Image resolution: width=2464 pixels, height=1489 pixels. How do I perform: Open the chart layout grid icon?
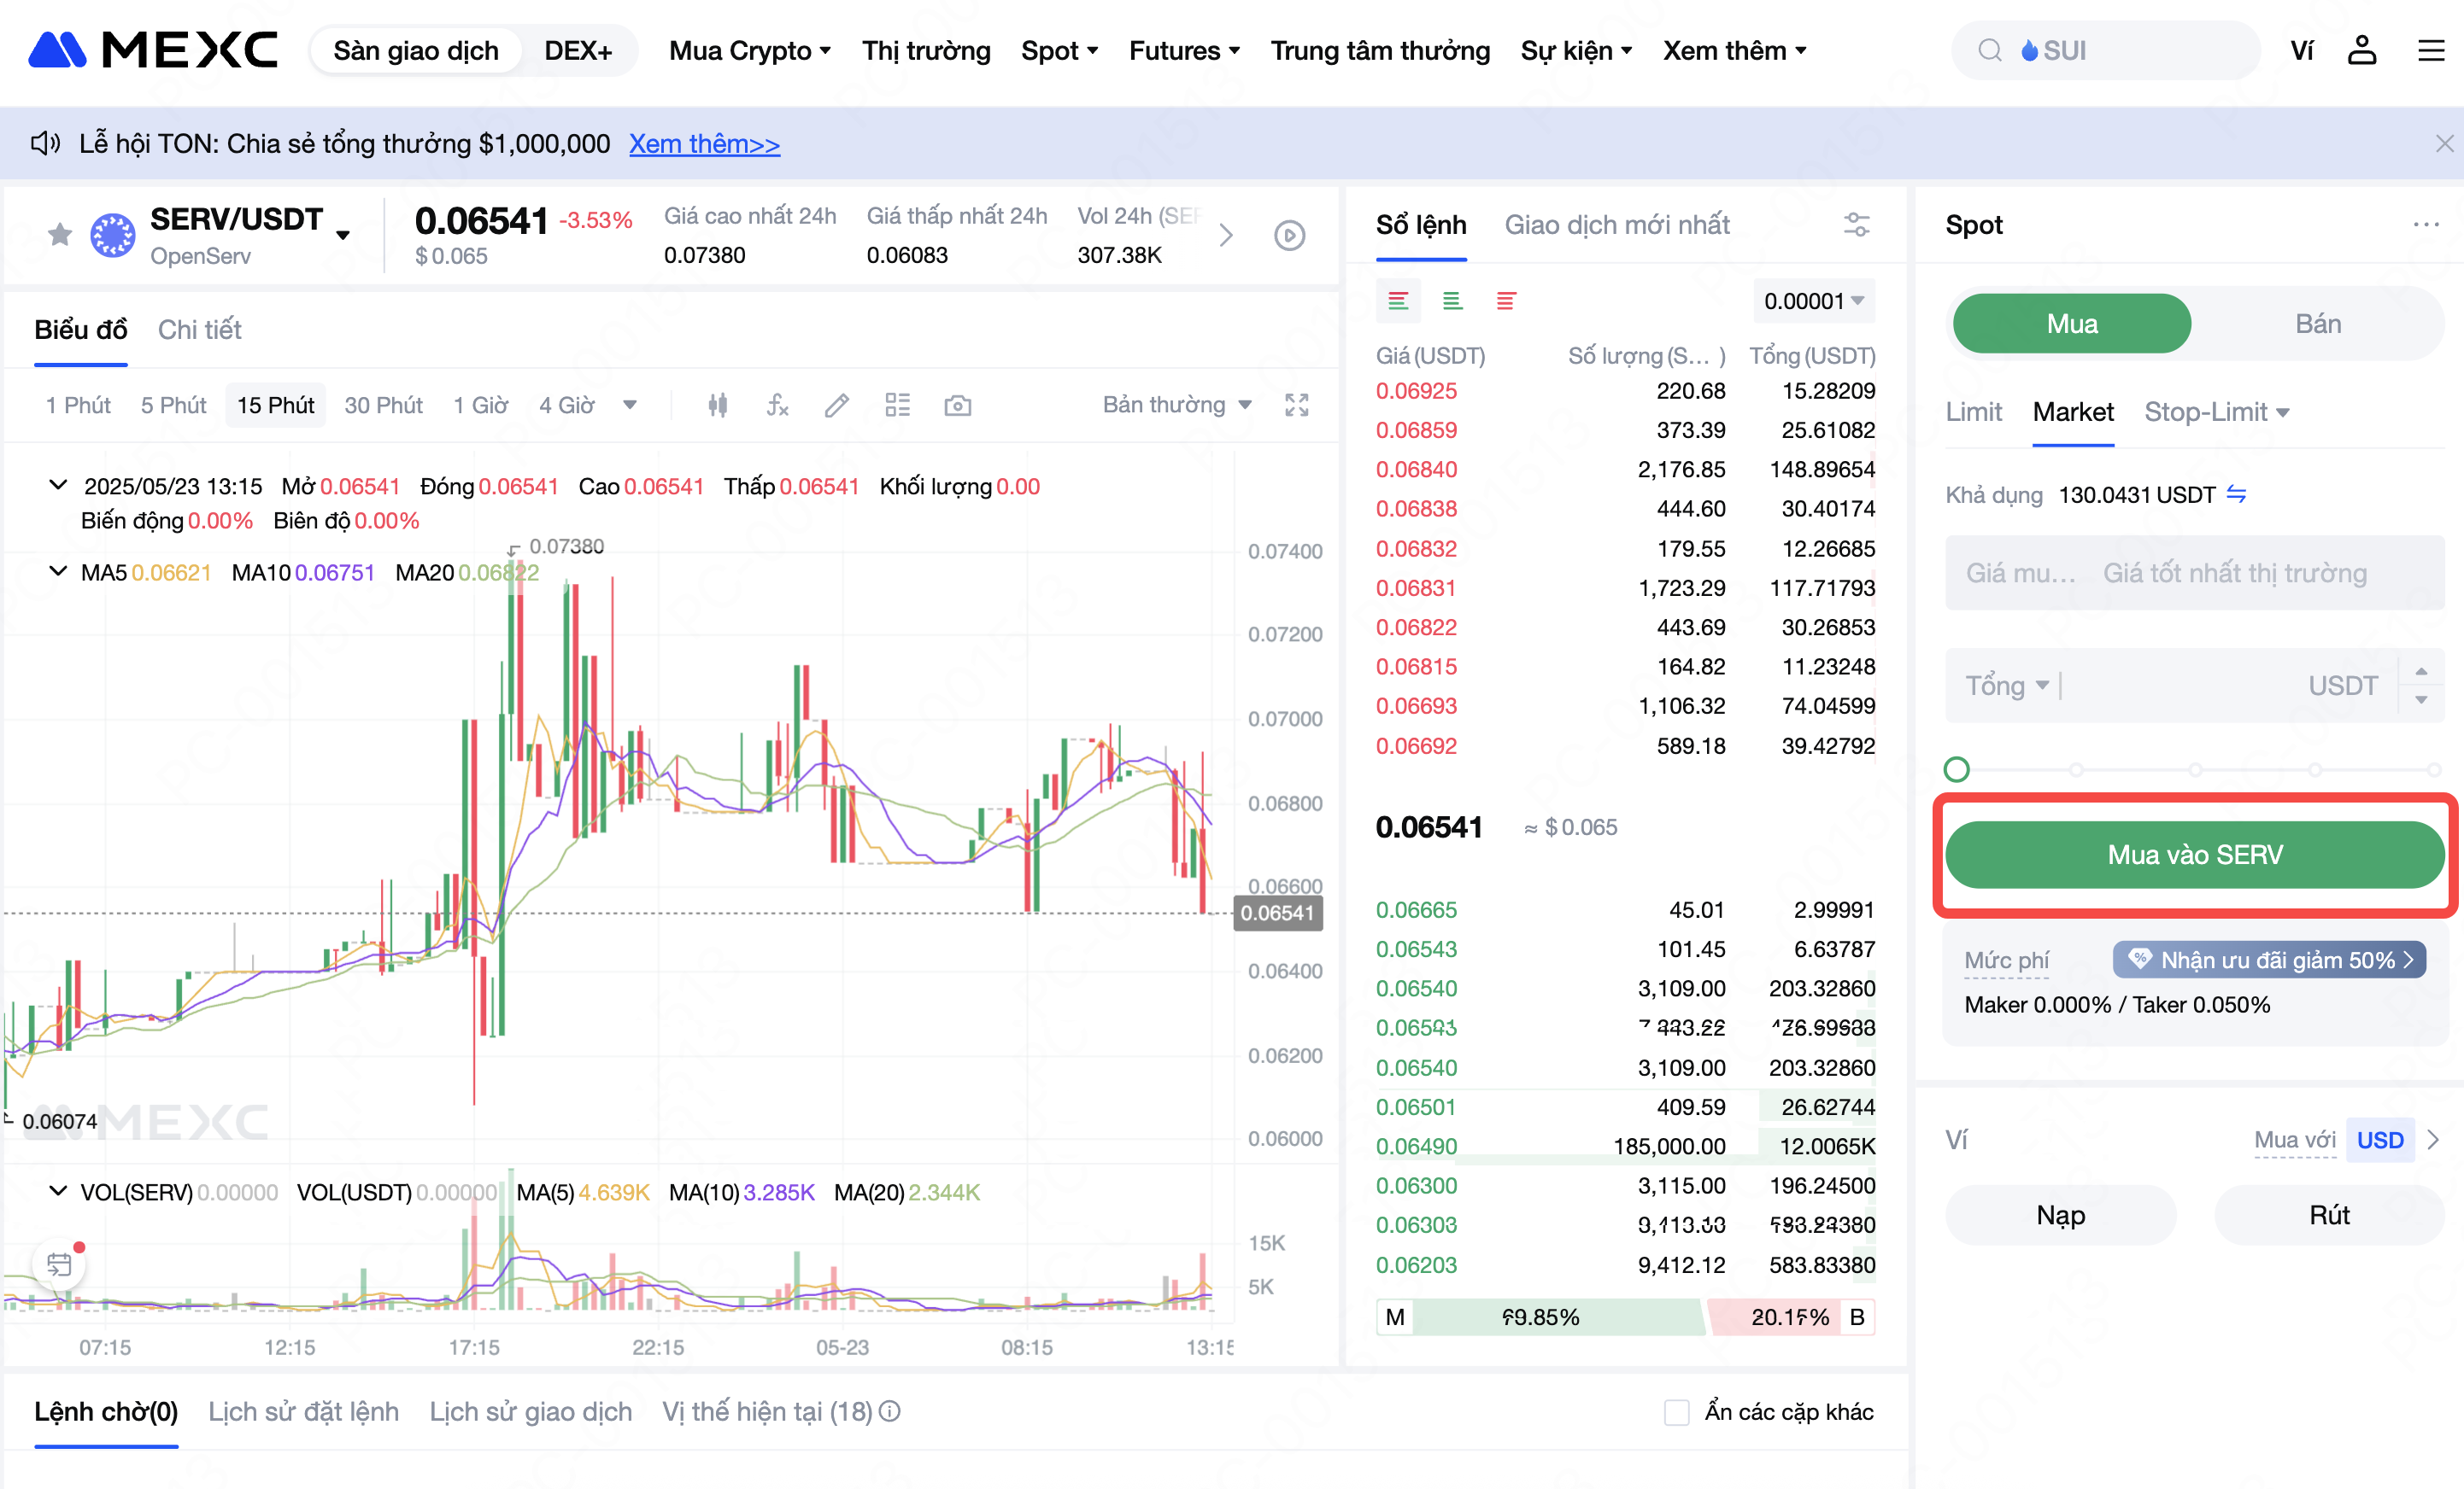[897, 405]
